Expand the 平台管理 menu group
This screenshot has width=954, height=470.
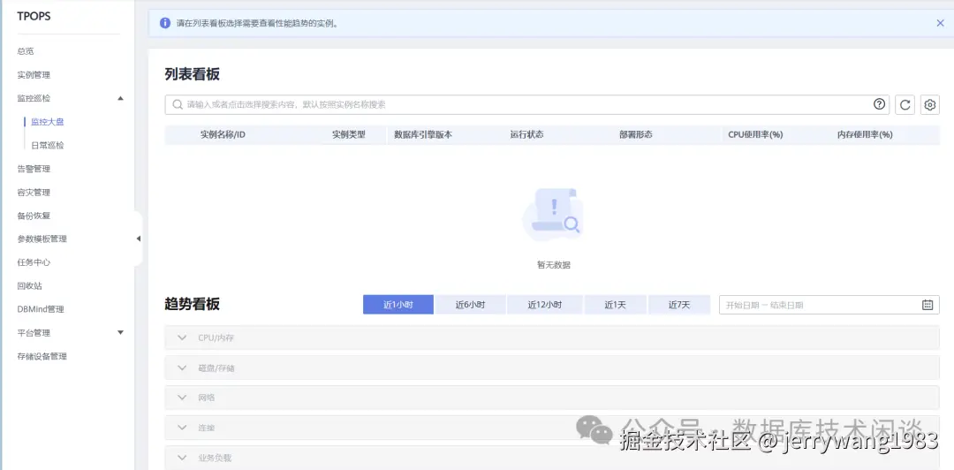(x=120, y=332)
